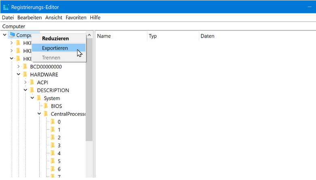The height and width of the screenshot is (180, 316).
Task: Collapse the CentralProcessor key
Action: (39, 114)
